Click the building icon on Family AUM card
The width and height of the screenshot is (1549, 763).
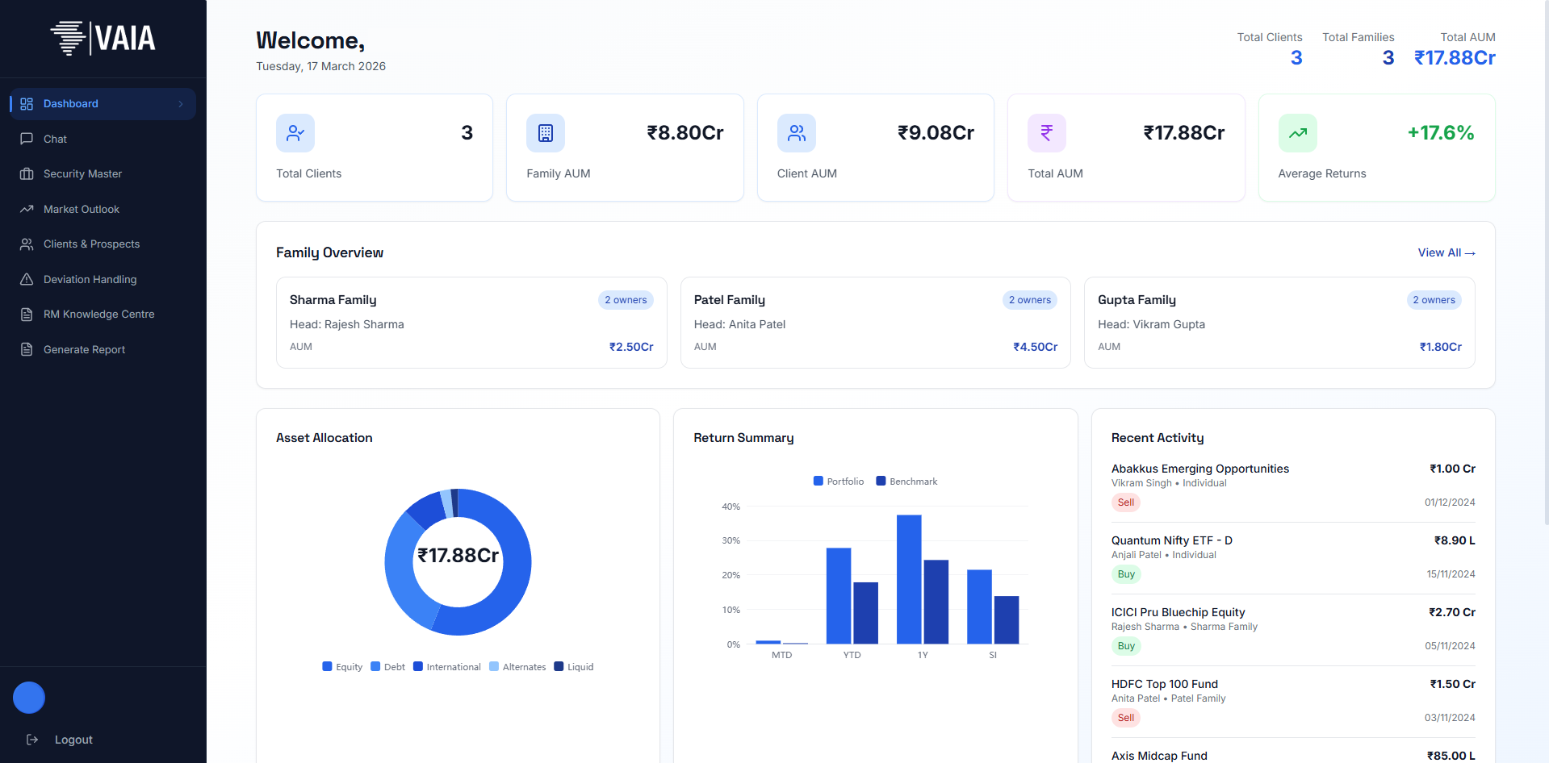click(546, 133)
